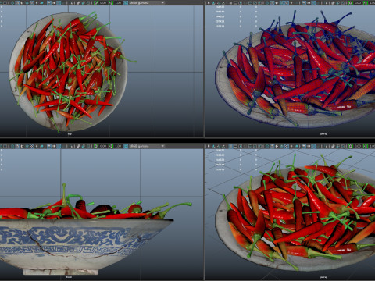This screenshot has width=375, height=281.
Task: Click exposure icon in top viewport toolbar
Action: tap(96, 3)
